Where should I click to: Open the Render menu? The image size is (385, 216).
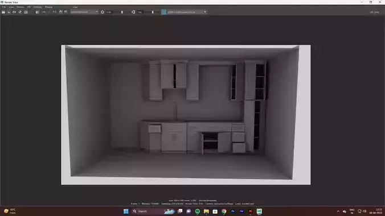pyautogui.click(x=21, y=7)
